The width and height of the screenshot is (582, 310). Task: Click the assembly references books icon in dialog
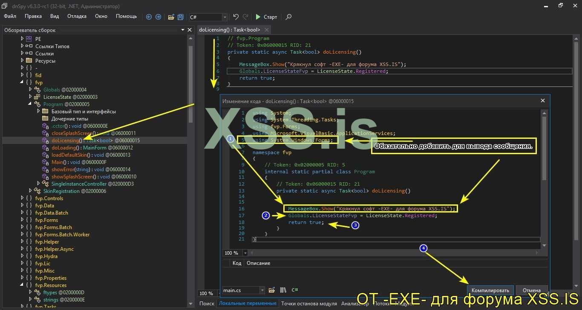tap(283, 290)
